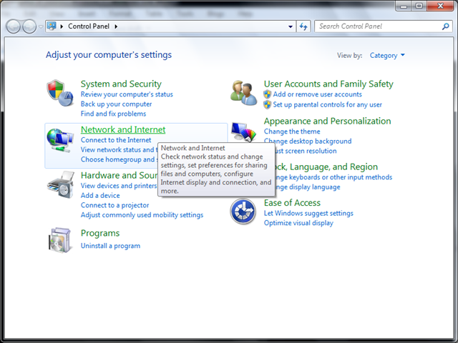Click the Network and Internet globe icon
This screenshot has height=343, width=458.
click(x=60, y=140)
